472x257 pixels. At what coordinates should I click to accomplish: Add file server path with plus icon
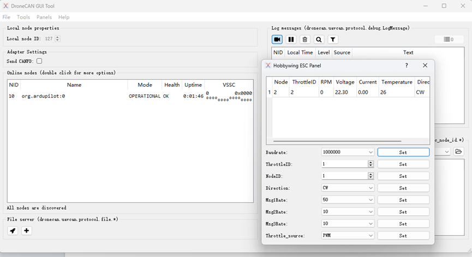[x=26, y=231]
